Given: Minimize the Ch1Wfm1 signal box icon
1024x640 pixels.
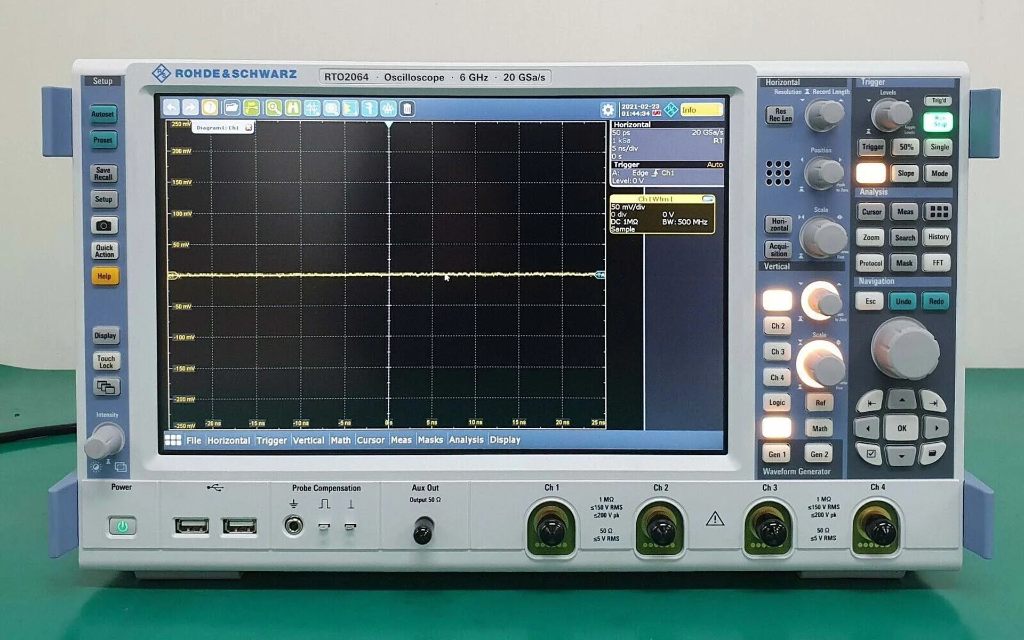Looking at the screenshot, I should tap(708, 199).
